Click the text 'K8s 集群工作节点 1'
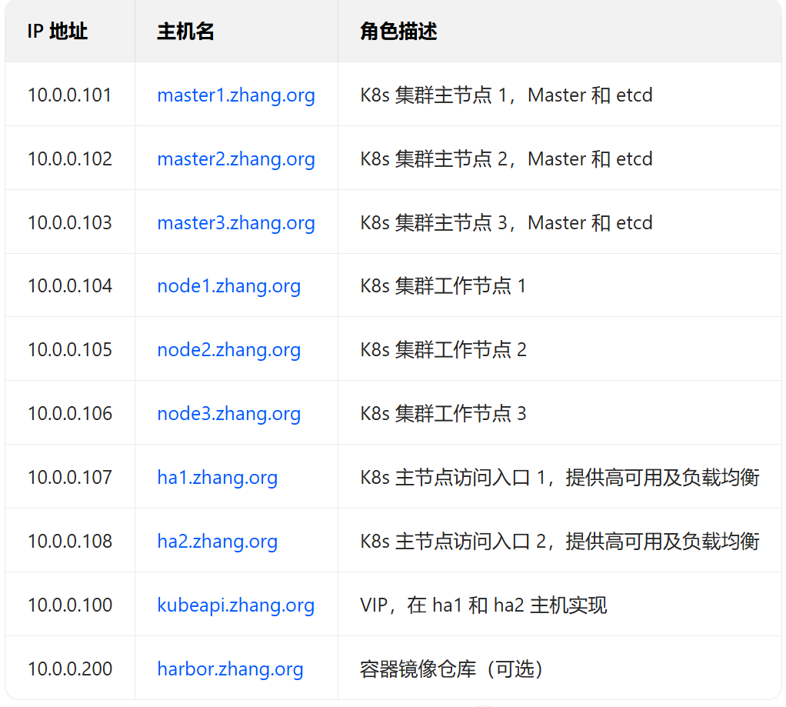The width and height of the screenshot is (786, 707). (443, 286)
